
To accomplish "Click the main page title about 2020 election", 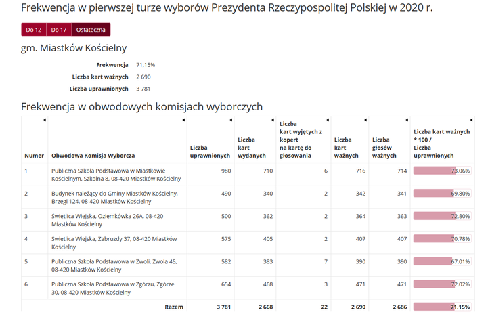I will coord(227,7).
